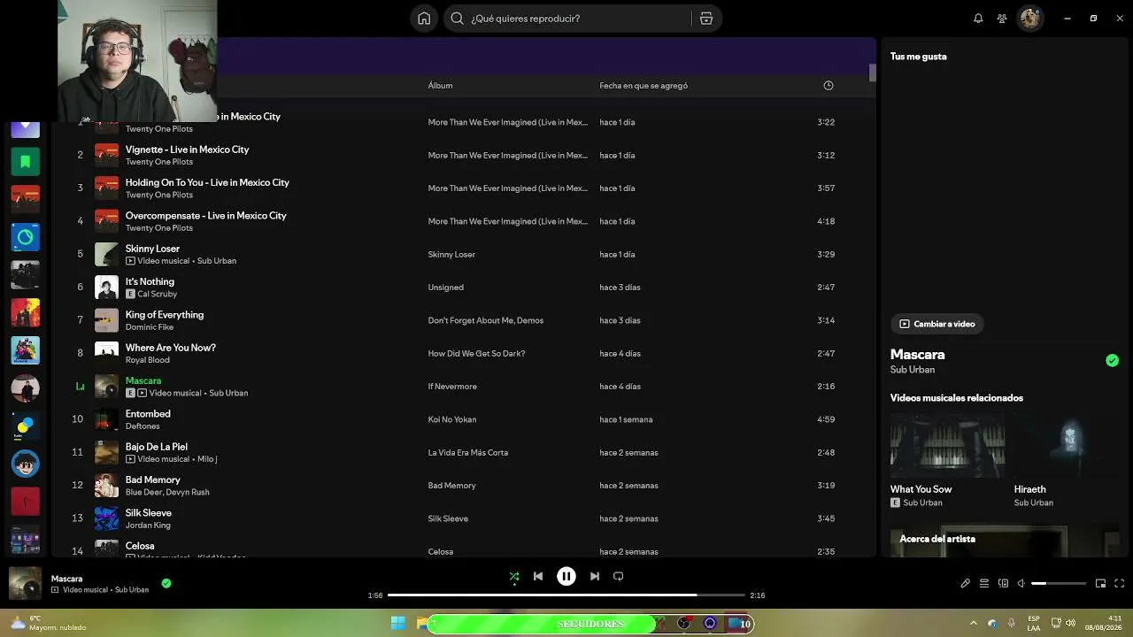Viewport: 1133px width, 637px height.
Task: Select the 'Skinny Loser' track
Action: pyautogui.click(x=152, y=249)
